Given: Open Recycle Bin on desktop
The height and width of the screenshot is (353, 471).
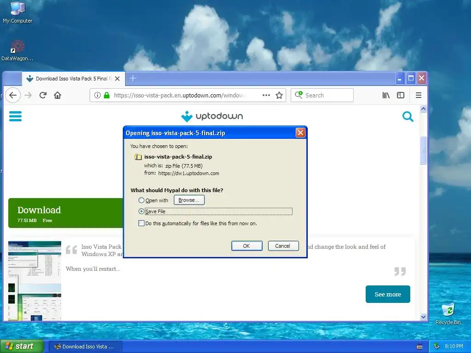Looking at the screenshot, I should coord(448,313).
